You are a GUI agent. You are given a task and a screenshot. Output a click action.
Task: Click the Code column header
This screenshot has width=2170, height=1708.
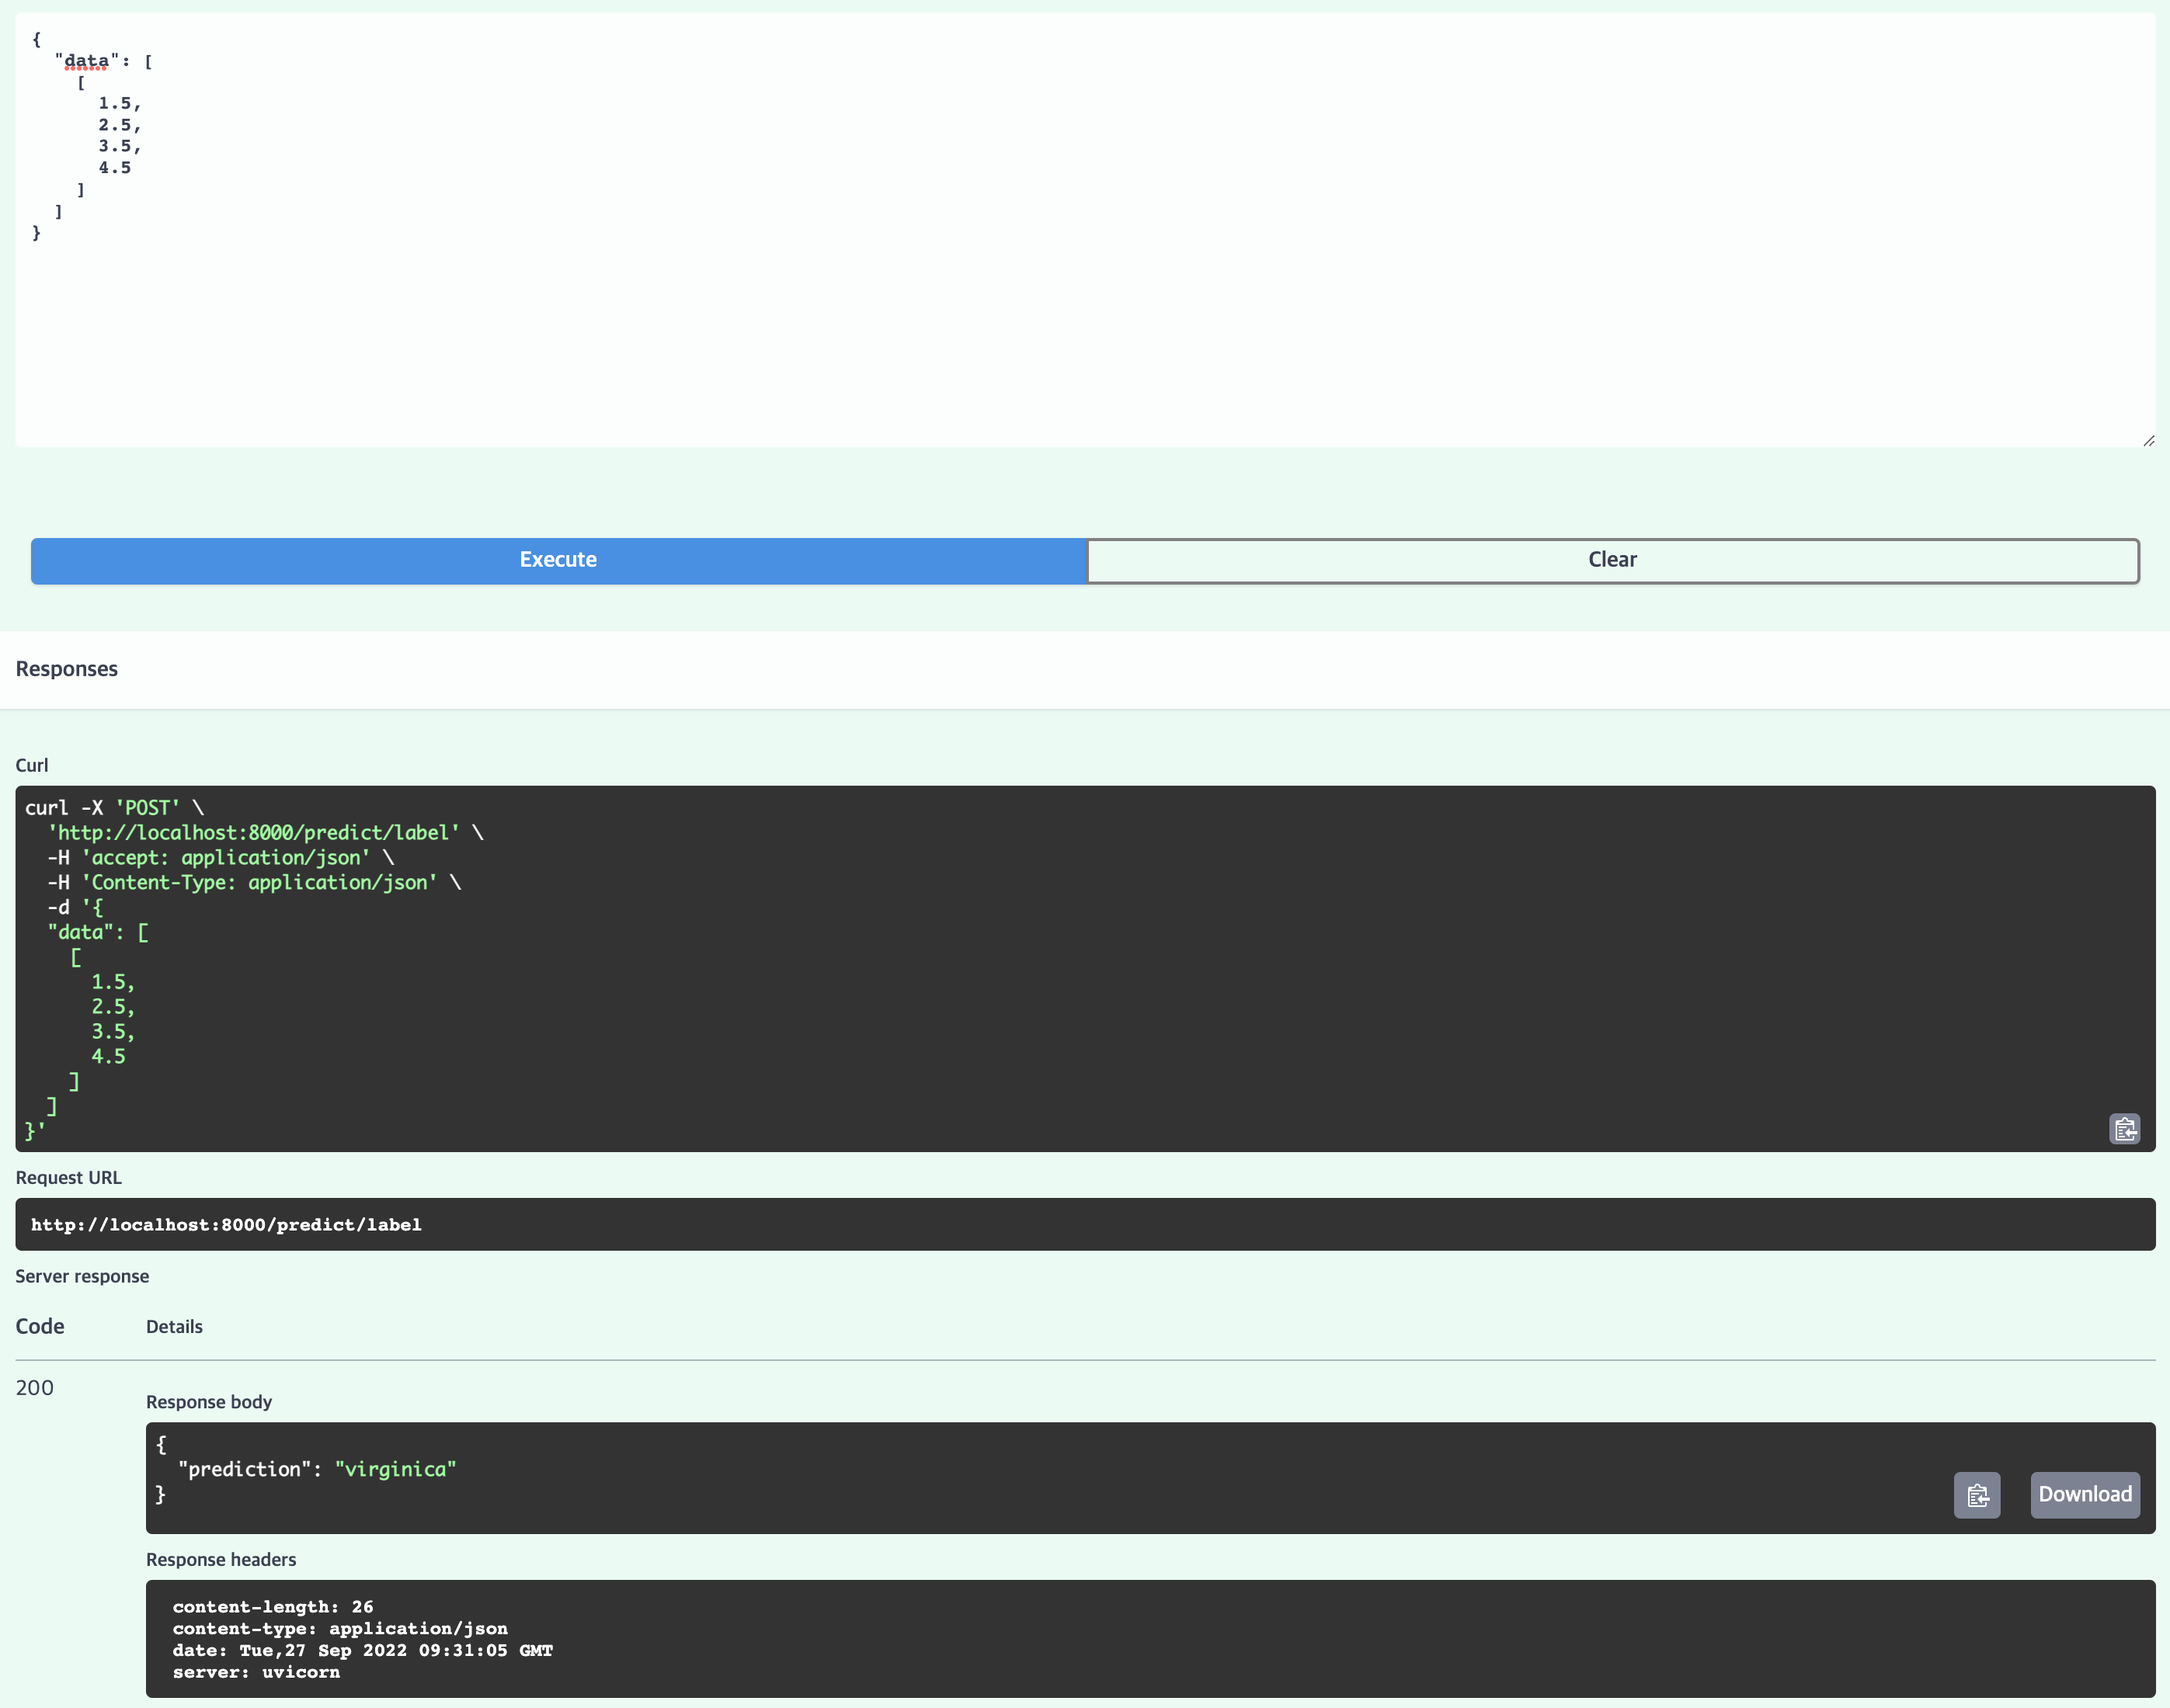40,1326
